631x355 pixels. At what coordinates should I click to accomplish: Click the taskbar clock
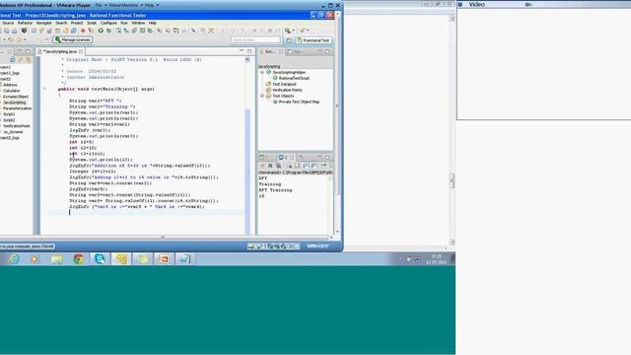tap(436, 259)
